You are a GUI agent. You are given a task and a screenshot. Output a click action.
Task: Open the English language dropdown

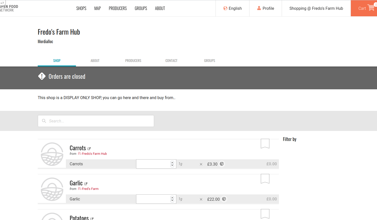click(x=232, y=8)
